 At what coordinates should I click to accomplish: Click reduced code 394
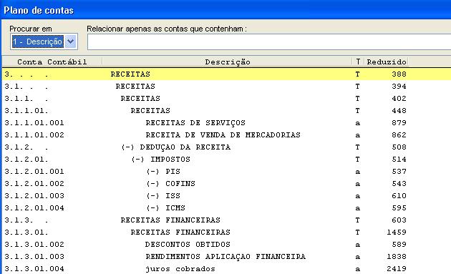[399, 87]
